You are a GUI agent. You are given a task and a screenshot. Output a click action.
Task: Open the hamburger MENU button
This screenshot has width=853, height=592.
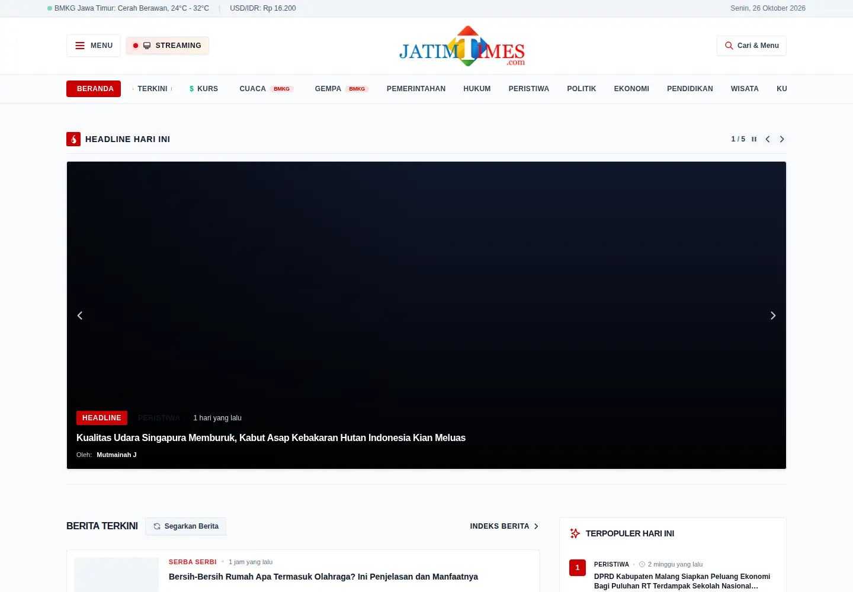coord(94,46)
